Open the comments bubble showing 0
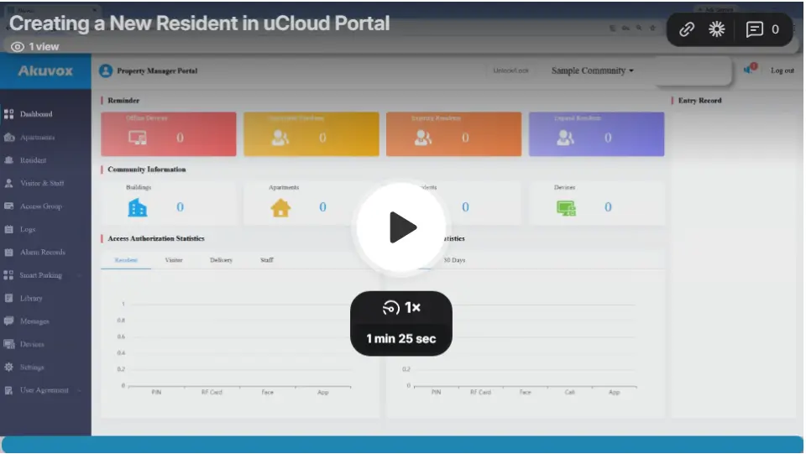The height and width of the screenshot is (454, 806). (x=762, y=29)
